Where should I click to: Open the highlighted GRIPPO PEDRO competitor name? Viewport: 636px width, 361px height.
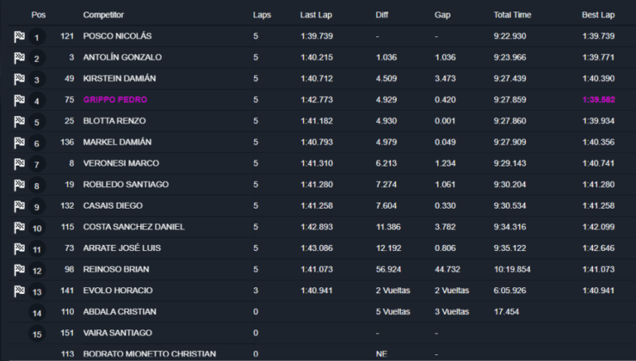coord(115,100)
